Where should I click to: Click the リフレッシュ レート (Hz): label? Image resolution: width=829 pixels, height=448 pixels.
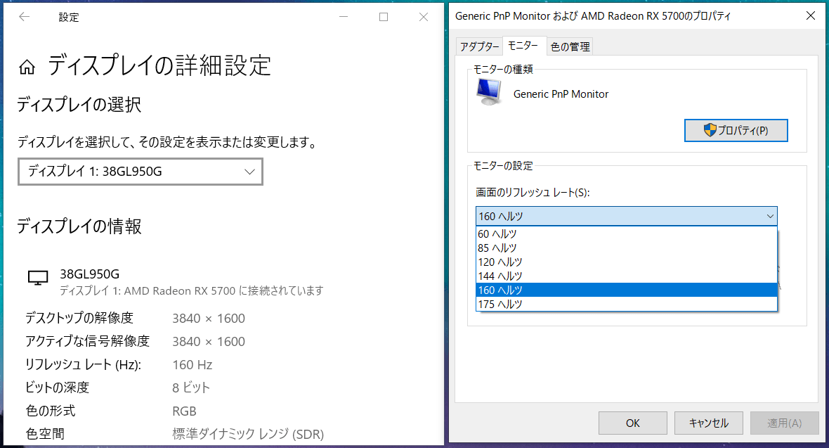pyautogui.click(x=83, y=365)
